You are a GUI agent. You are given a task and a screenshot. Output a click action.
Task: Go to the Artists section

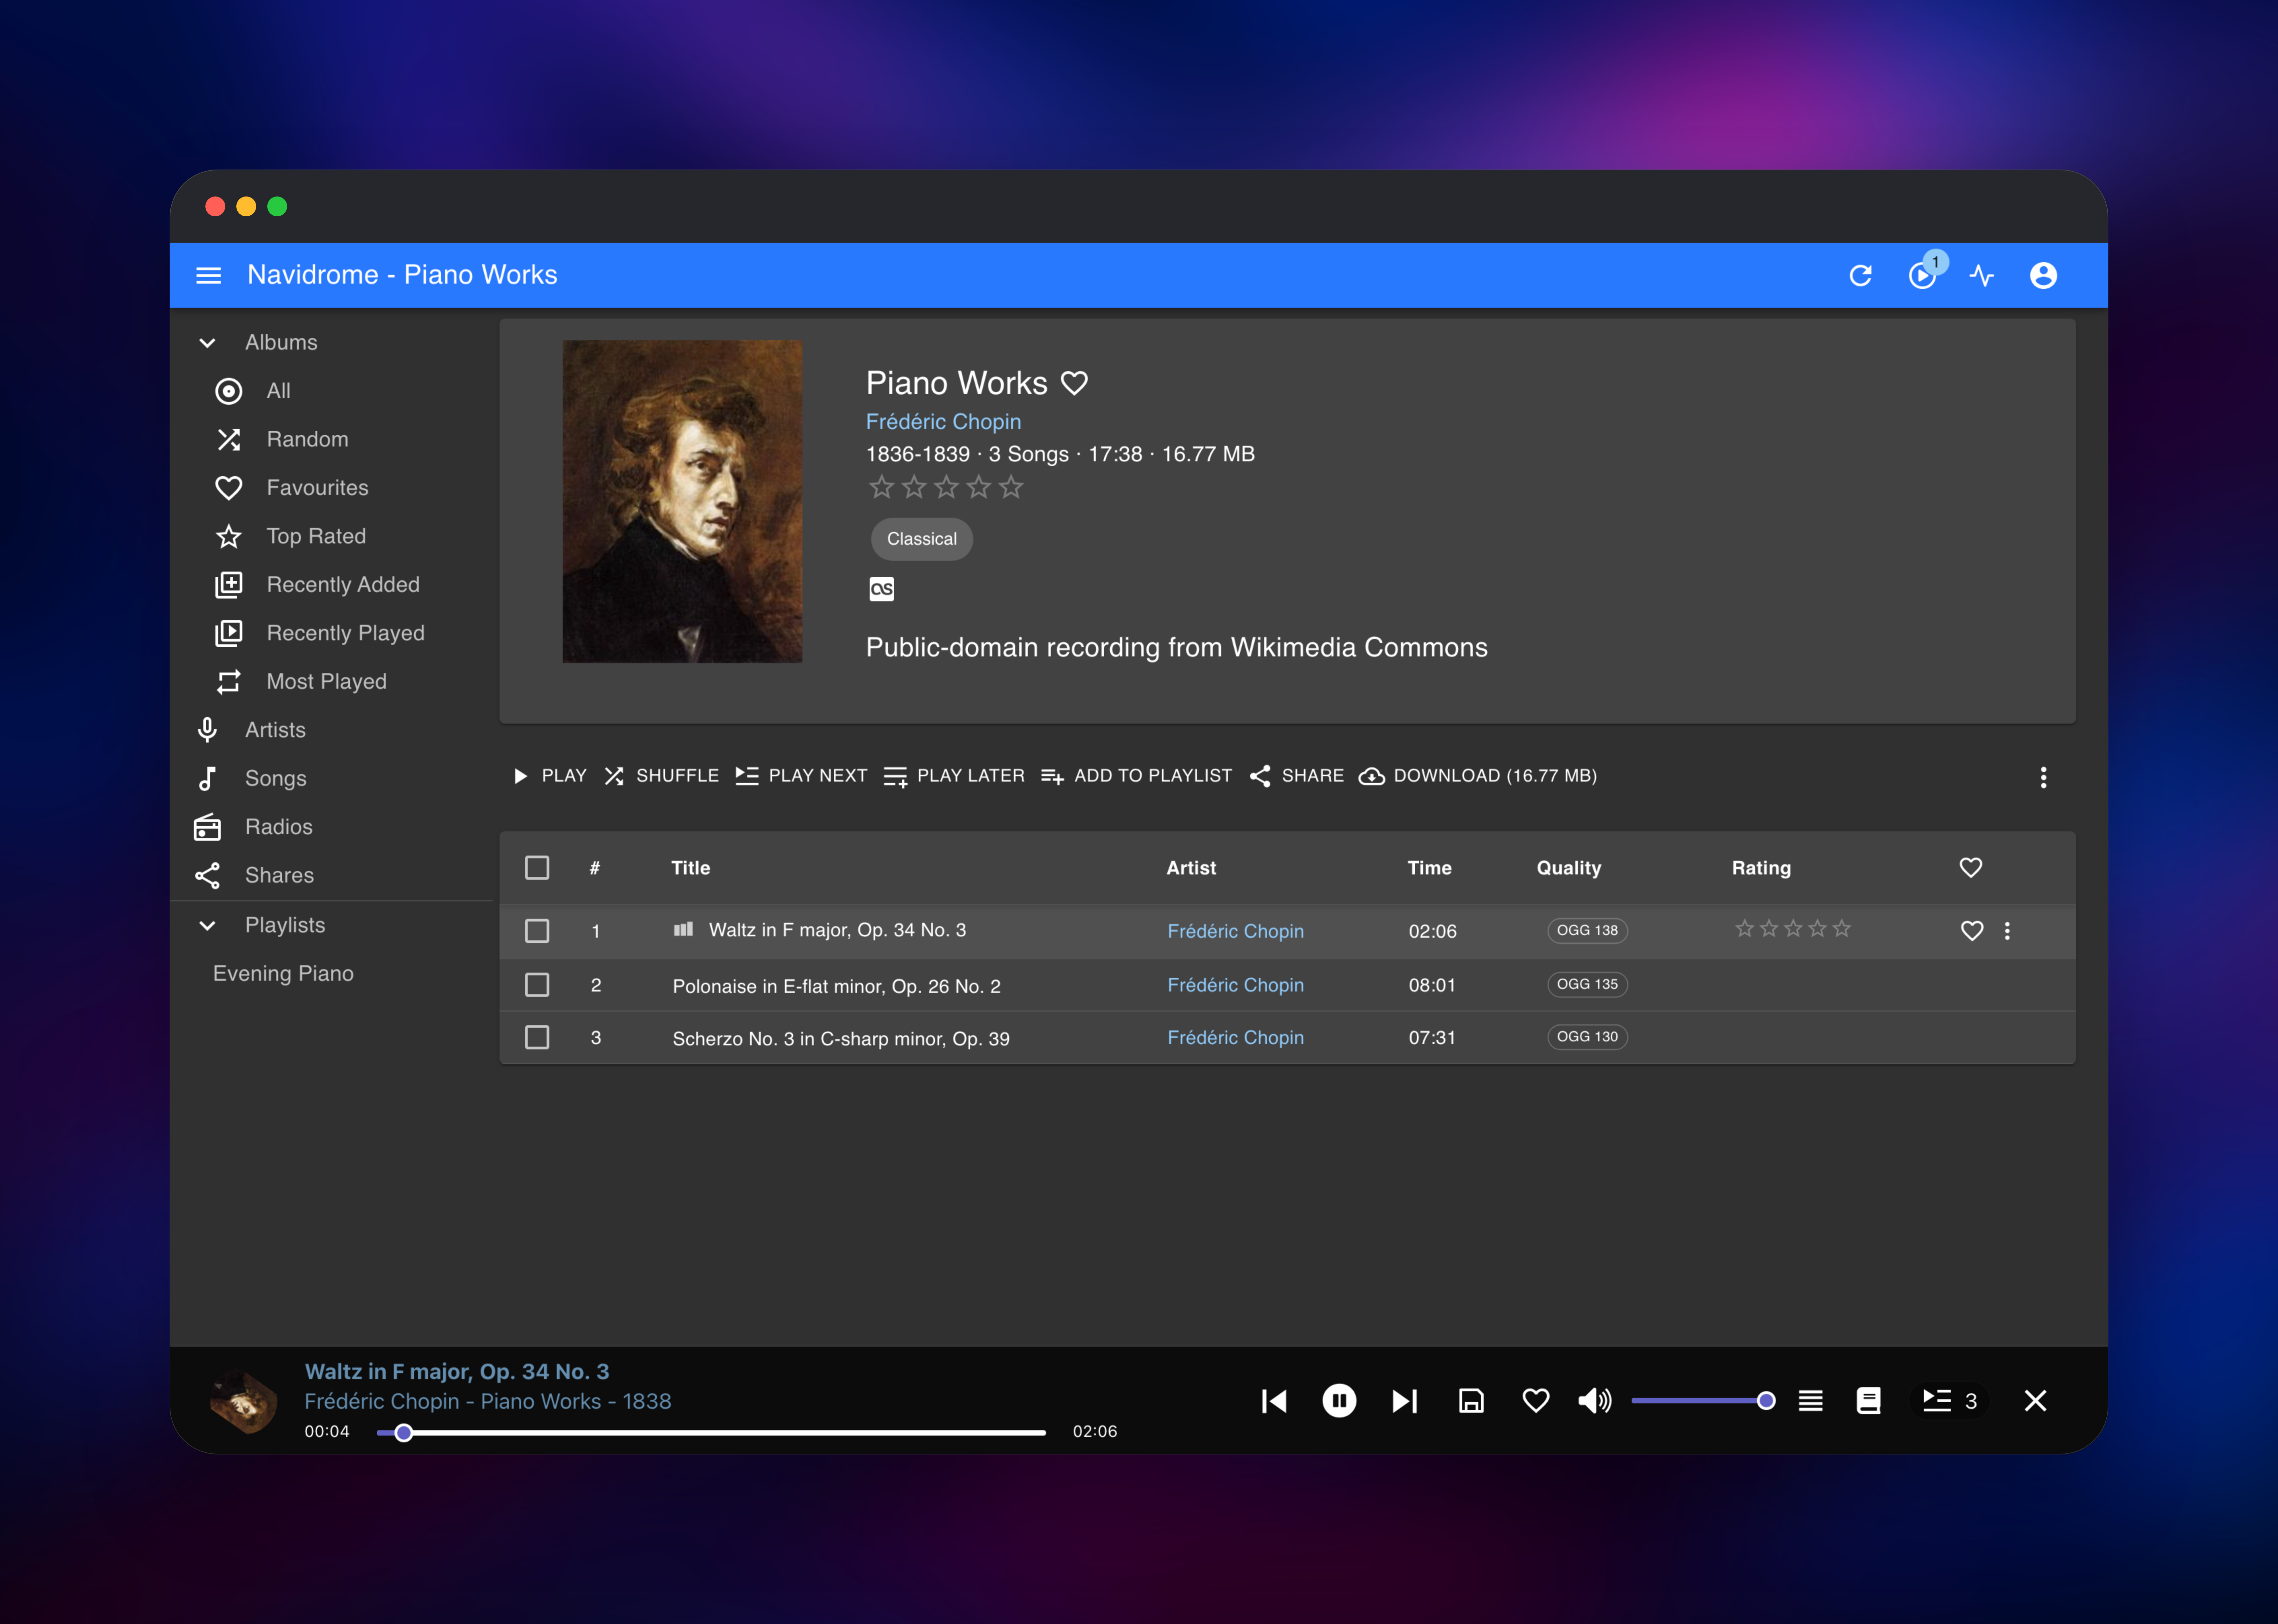point(331,730)
